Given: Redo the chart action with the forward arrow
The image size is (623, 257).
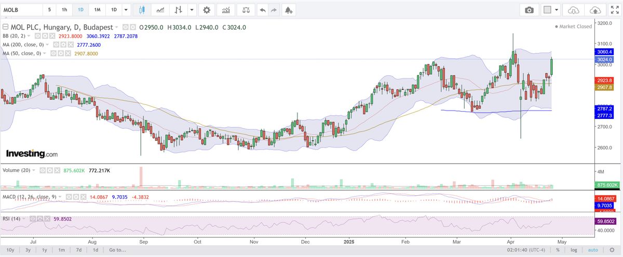Looking at the screenshot, I should tap(274, 10).
